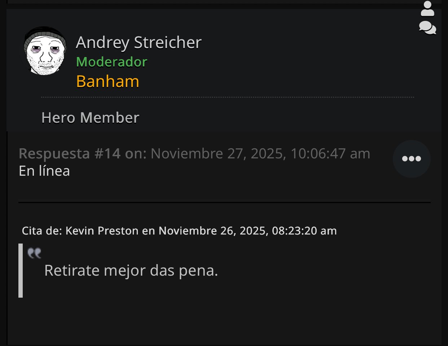This screenshot has width=448, height=346.
Task: Open Andrey Streicher's profile name link
Action: pyautogui.click(x=139, y=43)
